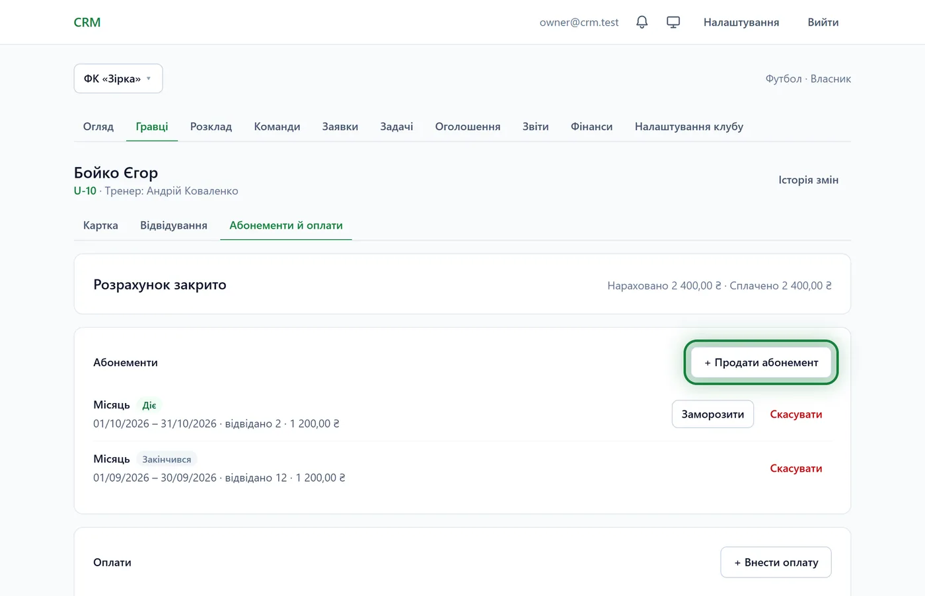
Task: Open the ФК «Зірка» club dropdown
Action: [x=118, y=79]
